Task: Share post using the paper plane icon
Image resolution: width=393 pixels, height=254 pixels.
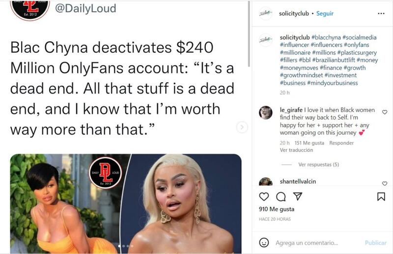Action: (x=298, y=196)
